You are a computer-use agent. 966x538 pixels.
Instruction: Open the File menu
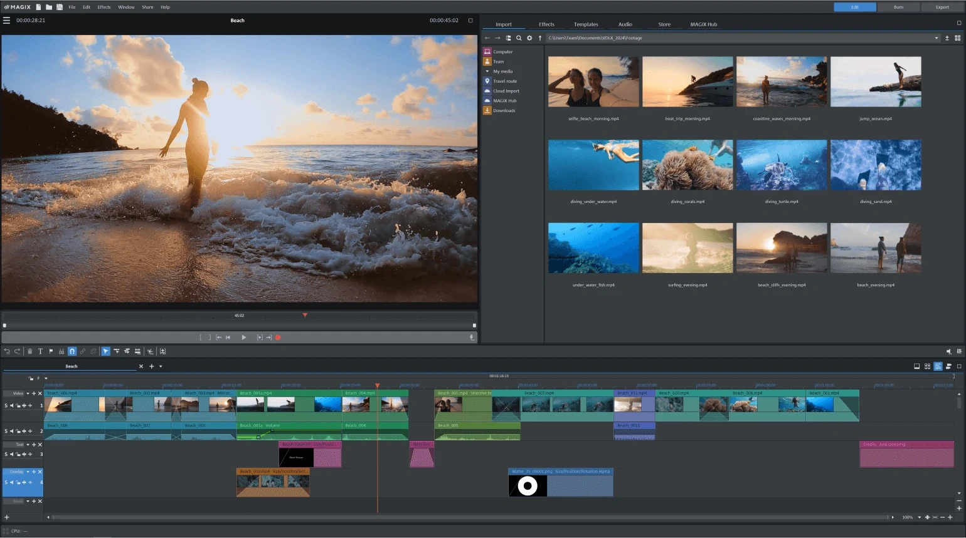pyautogui.click(x=72, y=7)
